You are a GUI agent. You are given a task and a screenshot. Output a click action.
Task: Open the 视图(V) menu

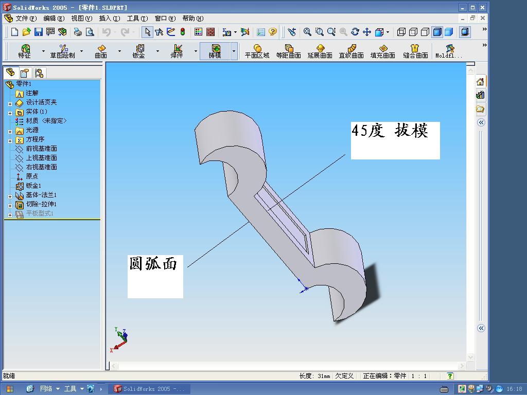82,19
